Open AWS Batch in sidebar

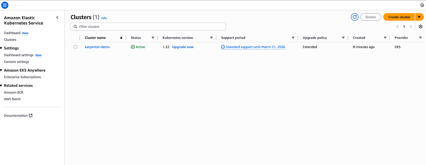(x=12, y=99)
